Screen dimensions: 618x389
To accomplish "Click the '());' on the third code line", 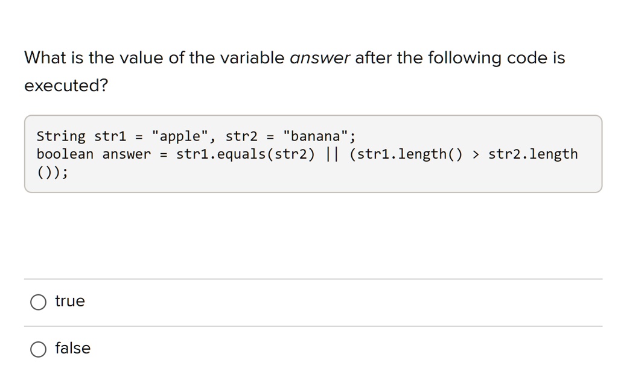I will click(53, 173).
